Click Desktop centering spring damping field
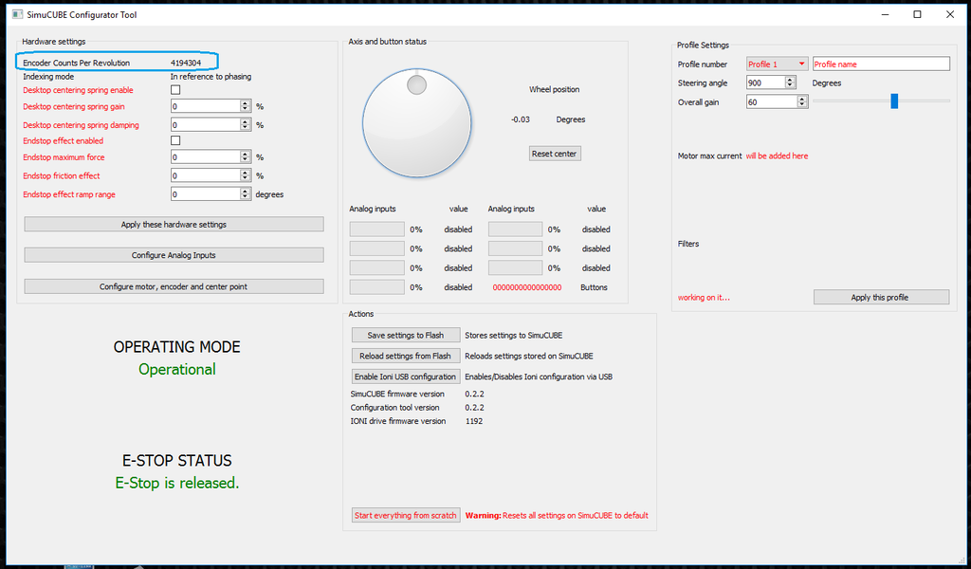Screen dimensions: 971x569 tap(206, 124)
